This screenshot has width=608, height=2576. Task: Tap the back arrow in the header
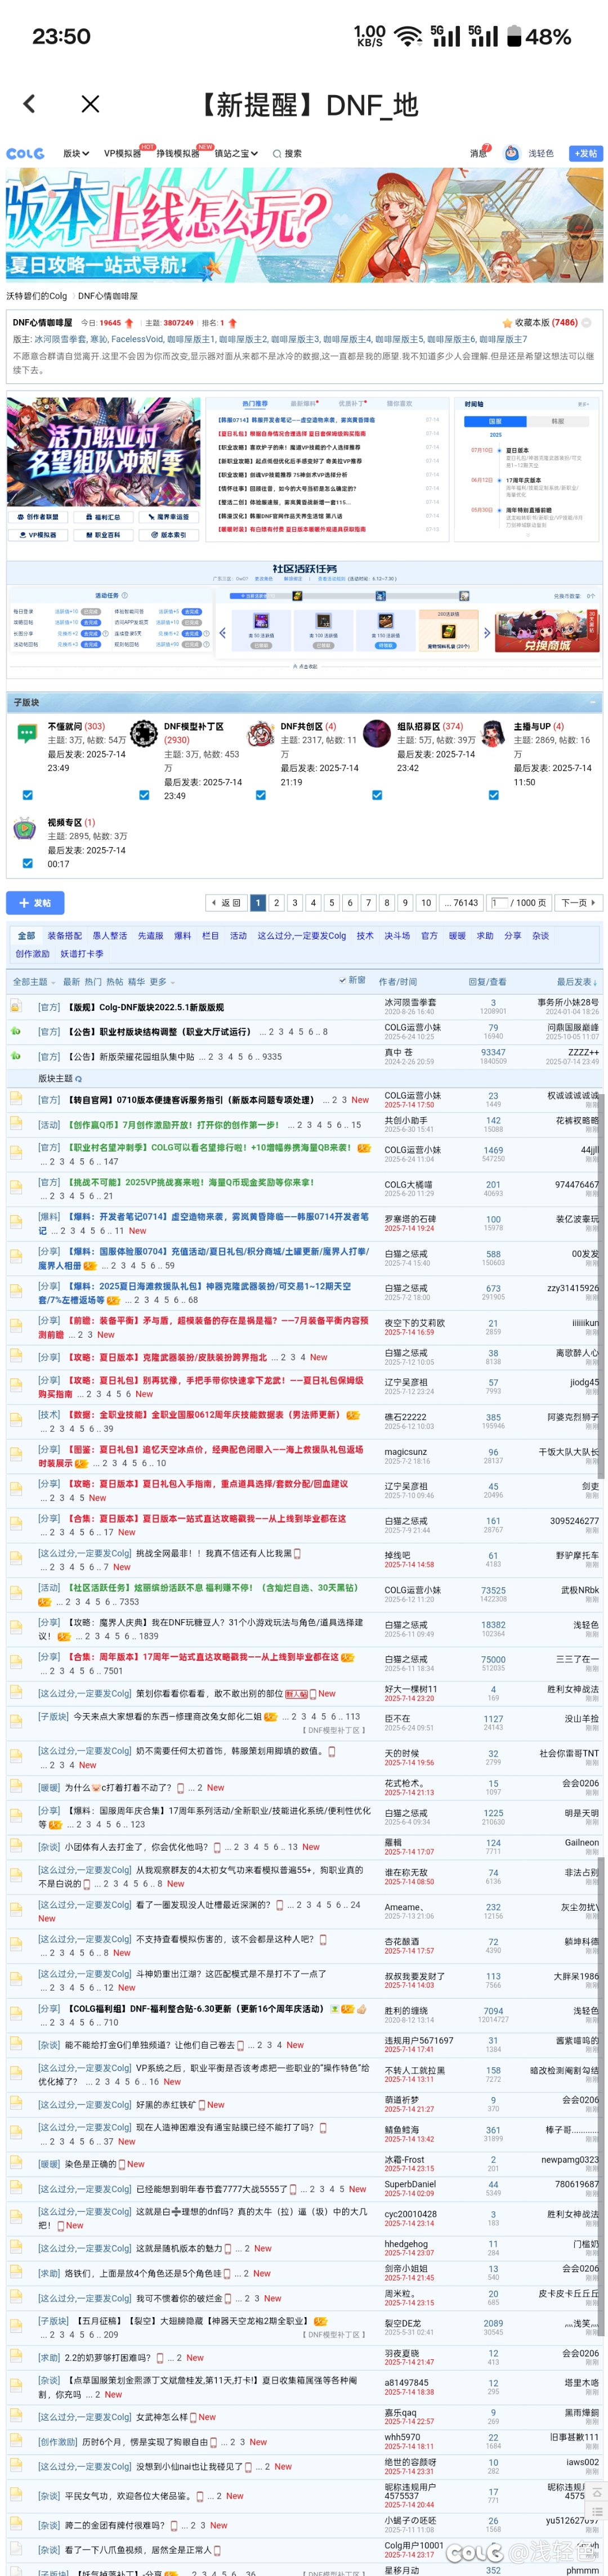click(29, 104)
